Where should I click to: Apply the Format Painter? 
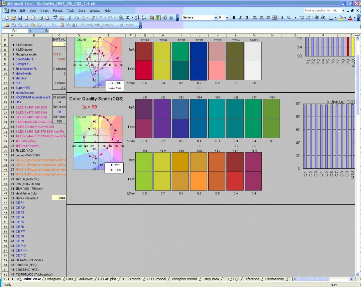pos(92,17)
